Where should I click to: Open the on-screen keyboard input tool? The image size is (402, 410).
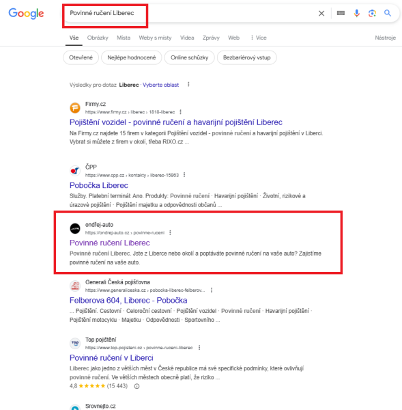[x=341, y=13]
